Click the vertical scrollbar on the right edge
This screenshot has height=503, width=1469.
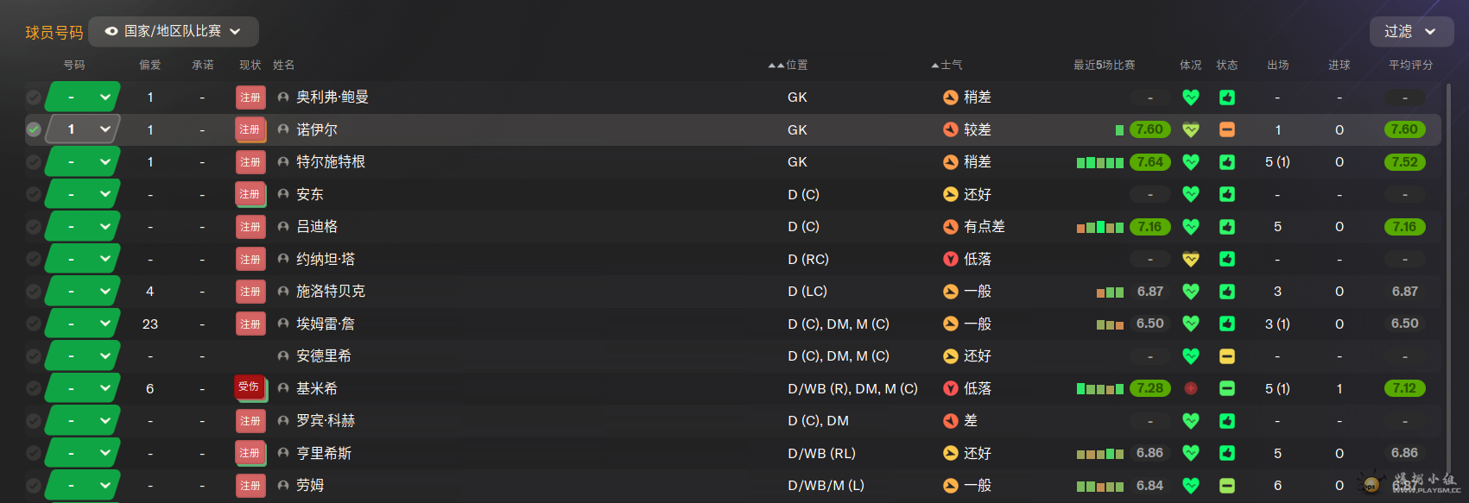pyautogui.click(x=1448, y=259)
